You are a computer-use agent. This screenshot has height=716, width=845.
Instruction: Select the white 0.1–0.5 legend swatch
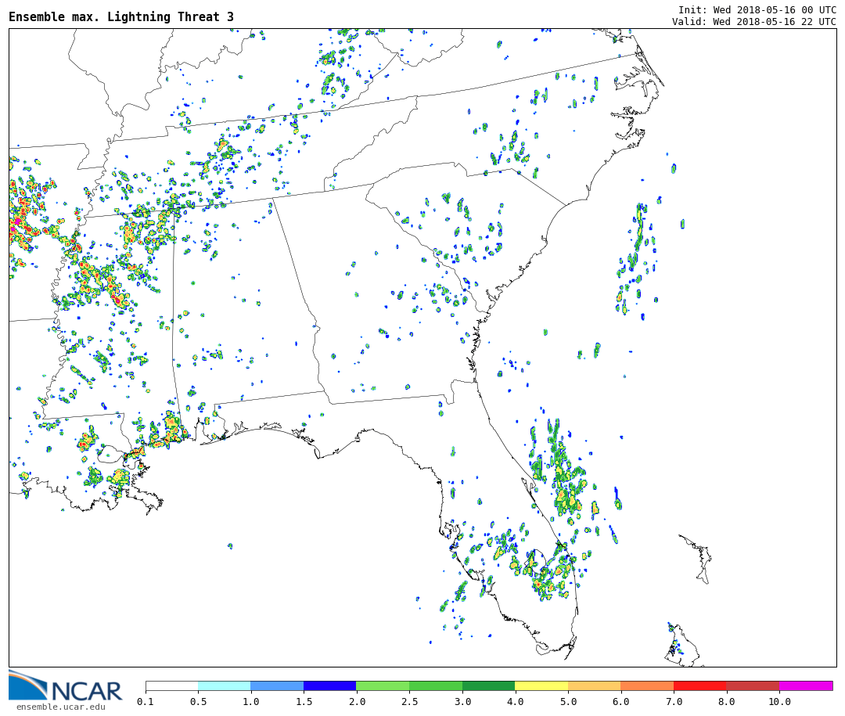tap(171, 685)
